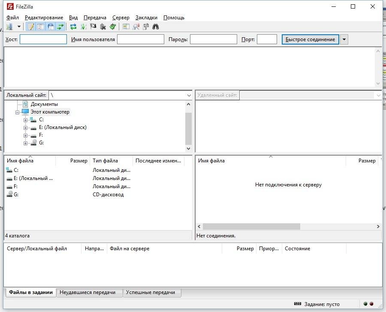The height and width of the screenshot is (312, 386).
Task: Search files with the binoculars icon
Action: click(x=156, y=27)
